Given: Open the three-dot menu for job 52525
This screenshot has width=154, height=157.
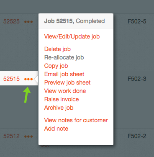Looking at the screenshot, I should 28,22.
